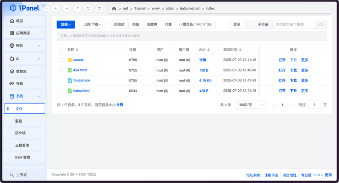The width and height of the screenshot is (339, 183).
Task: Expand the AI sidebar menu
Action: (25, 59)
